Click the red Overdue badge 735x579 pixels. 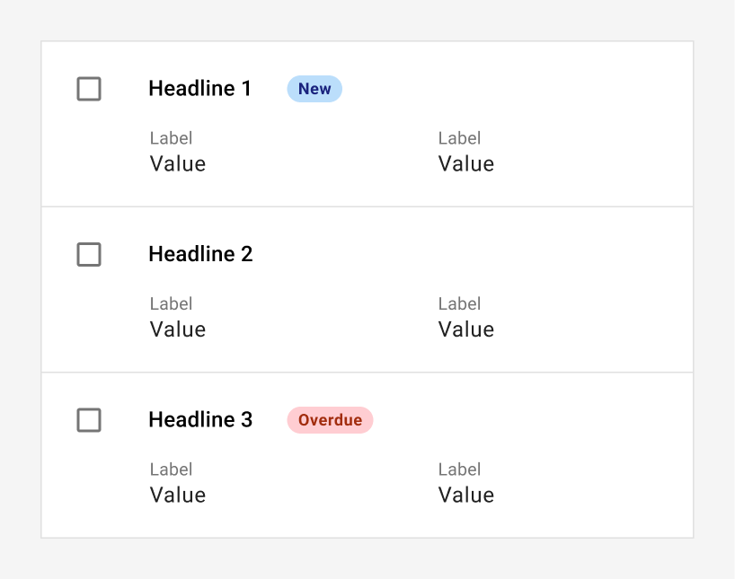tap(330, 420)
